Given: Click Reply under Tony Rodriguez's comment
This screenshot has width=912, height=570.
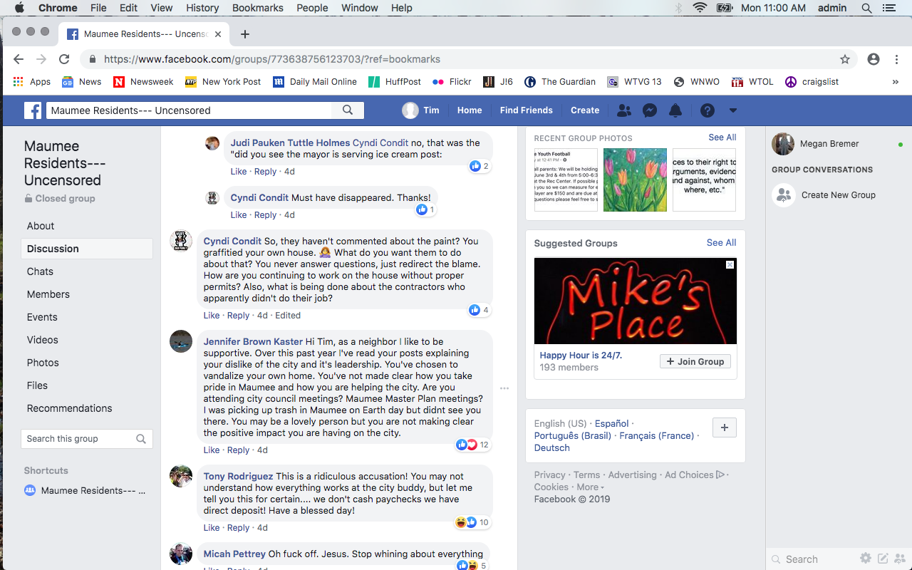Looking at the screenshot, I should pyautogui.click(x=239, y=528).
